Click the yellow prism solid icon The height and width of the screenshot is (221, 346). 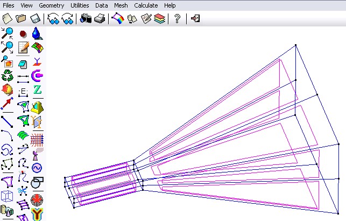click(x=37, y=108)
